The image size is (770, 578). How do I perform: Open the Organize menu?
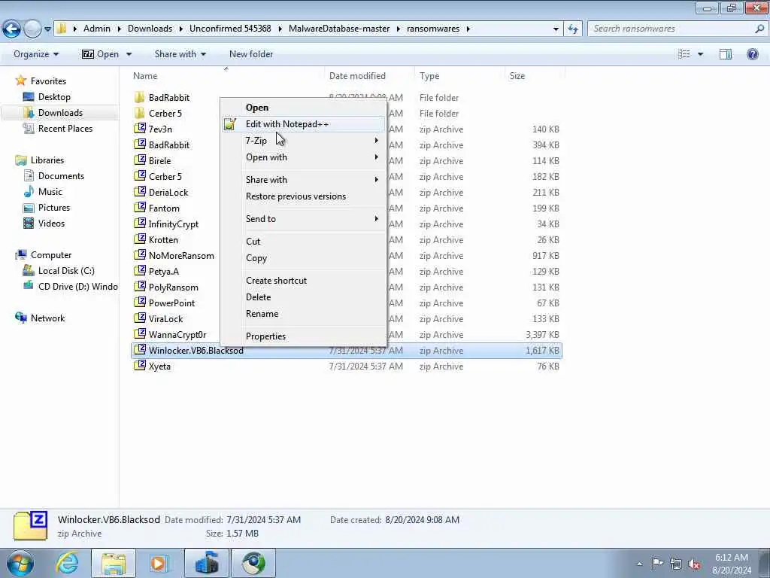(x=36, y=54)
